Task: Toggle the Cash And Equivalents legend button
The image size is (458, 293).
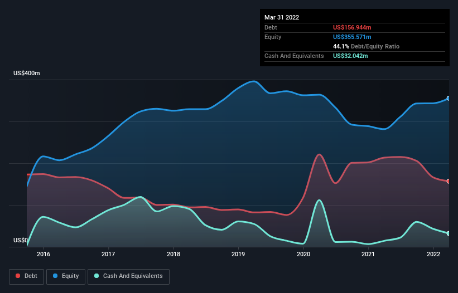Action: [x=128, y=276]
